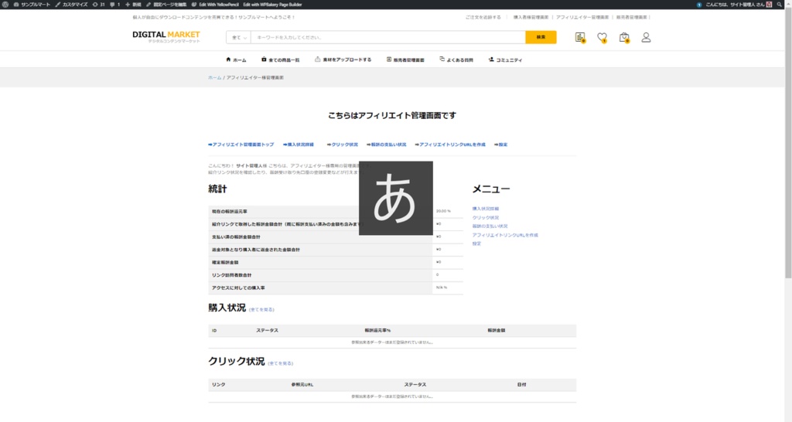This screenshot has width=792, height=422.
Task: Click the リンク column header
Action: click(x=219, y=385)
